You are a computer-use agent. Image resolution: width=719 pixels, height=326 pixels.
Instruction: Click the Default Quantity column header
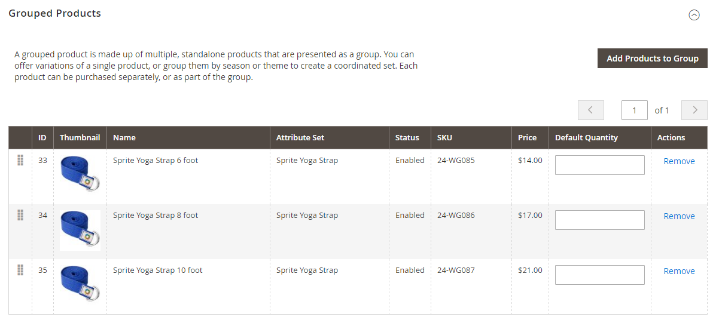tap(586, 137)
